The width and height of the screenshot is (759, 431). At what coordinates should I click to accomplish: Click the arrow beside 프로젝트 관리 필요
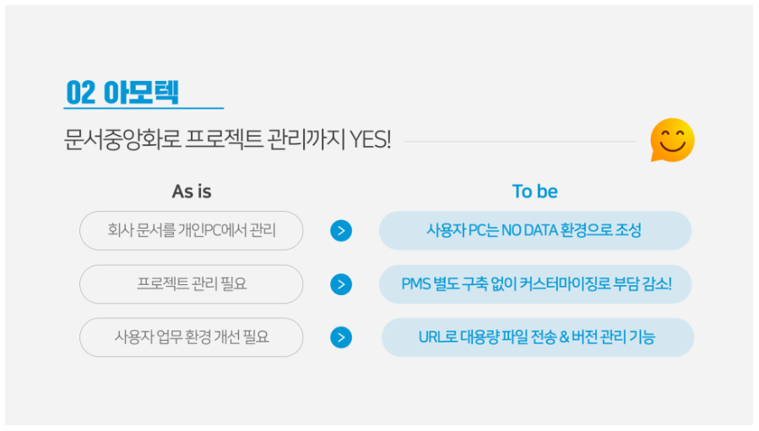coord(341,284)
